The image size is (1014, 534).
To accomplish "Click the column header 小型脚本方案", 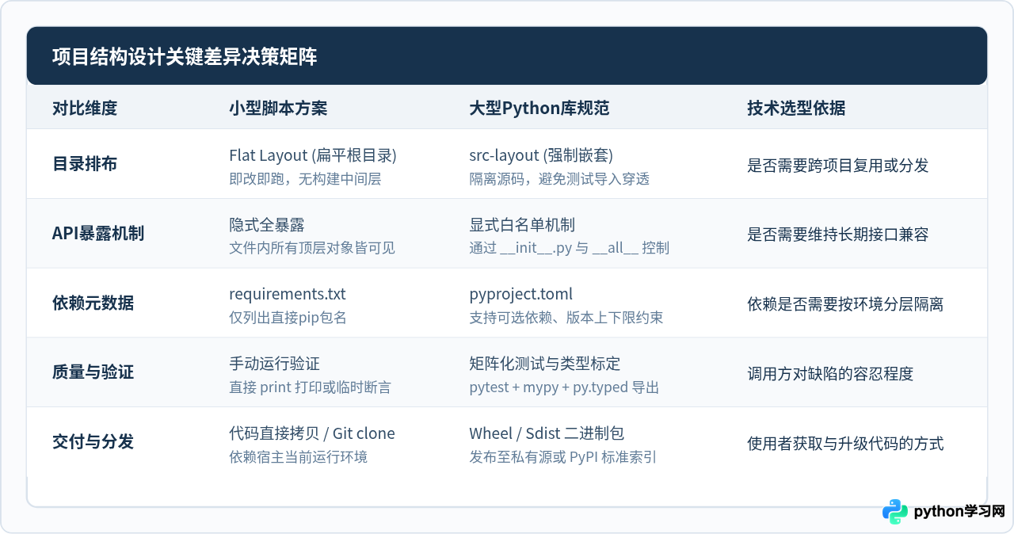I will point(278,109).
